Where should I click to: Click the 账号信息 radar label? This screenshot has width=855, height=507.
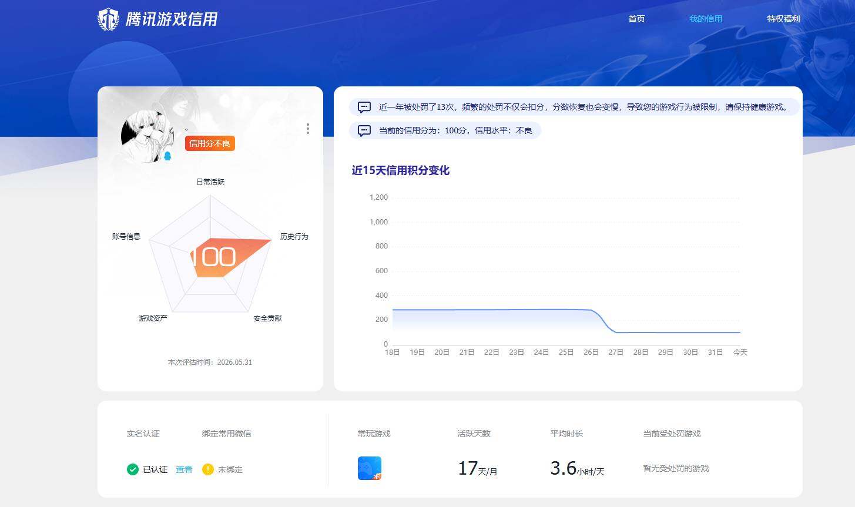[126, 236]
